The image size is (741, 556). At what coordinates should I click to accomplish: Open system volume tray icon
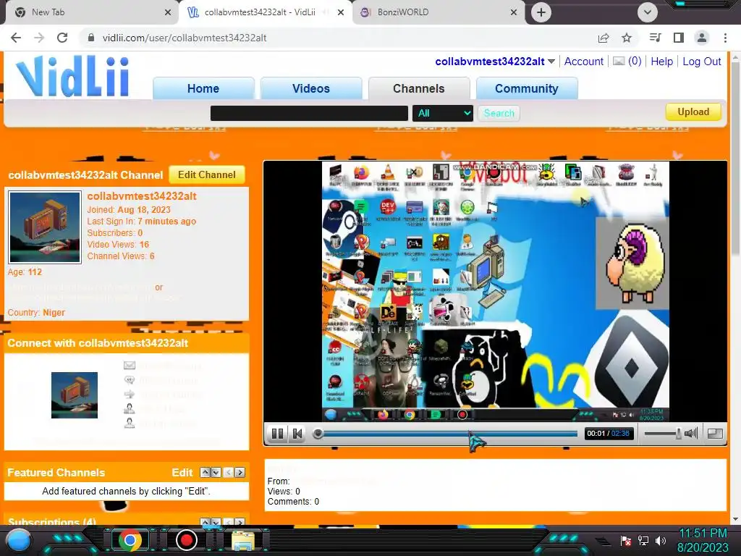661,541
